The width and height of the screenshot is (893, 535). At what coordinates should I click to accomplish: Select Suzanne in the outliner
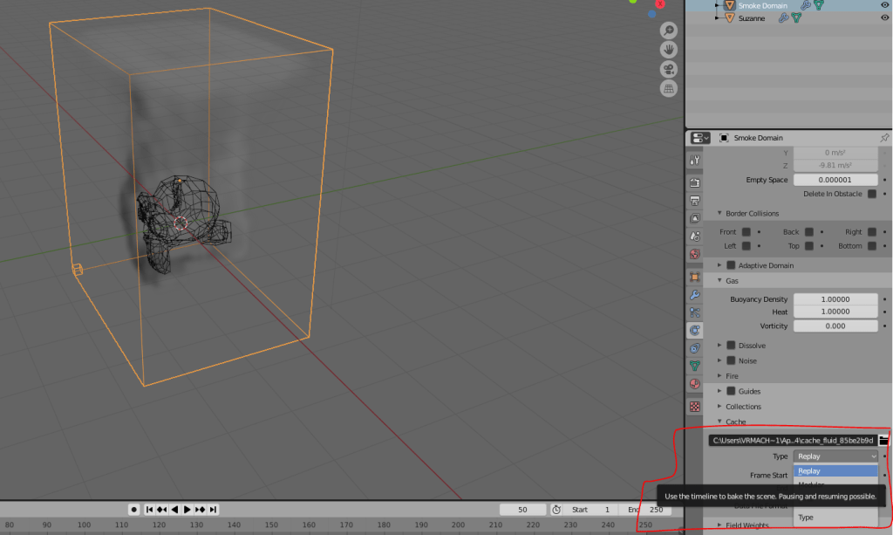752,18
